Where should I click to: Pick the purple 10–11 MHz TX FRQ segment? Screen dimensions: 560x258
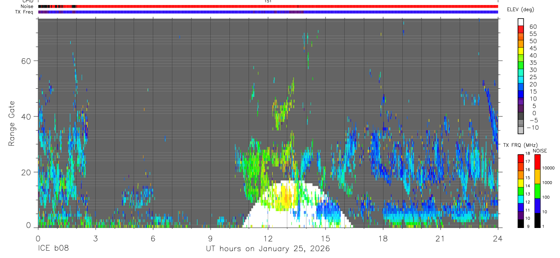pyautogui.click(x=521, y=215)
